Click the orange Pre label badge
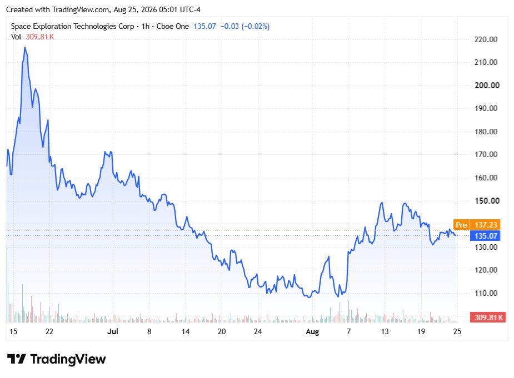Image resolution: width=514 pixels, height=378 pixels. 461,225
